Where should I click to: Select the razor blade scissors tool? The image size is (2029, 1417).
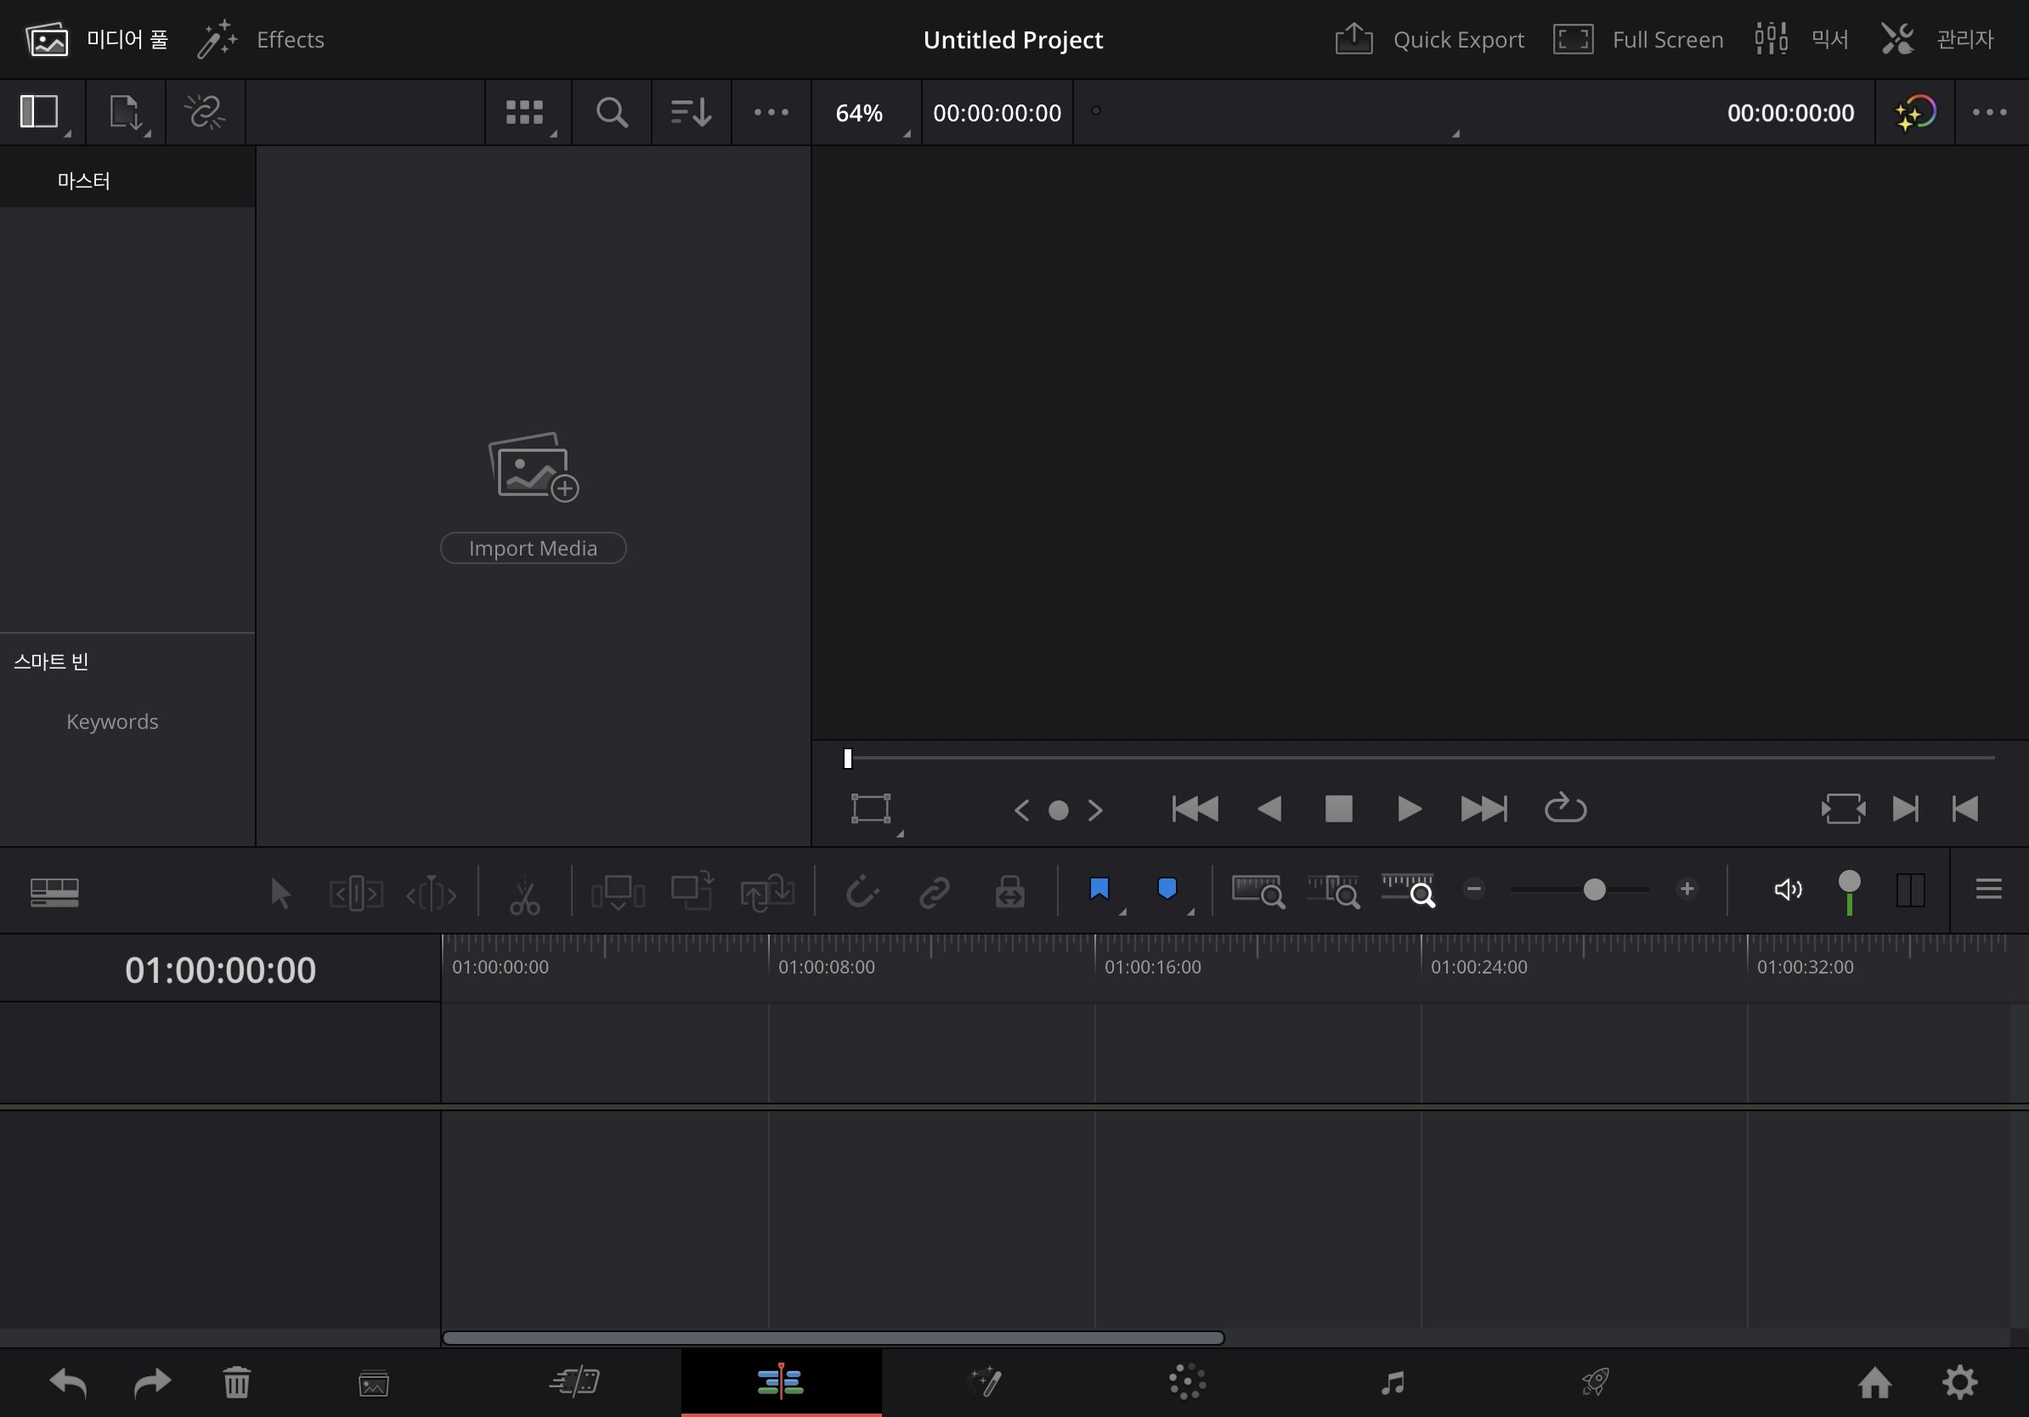(x=524, y=893)
